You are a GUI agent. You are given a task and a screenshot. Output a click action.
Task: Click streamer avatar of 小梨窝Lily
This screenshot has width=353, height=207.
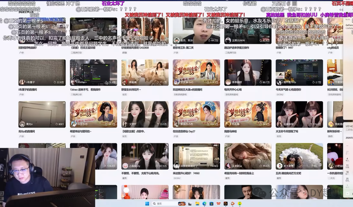pos(125,166)
